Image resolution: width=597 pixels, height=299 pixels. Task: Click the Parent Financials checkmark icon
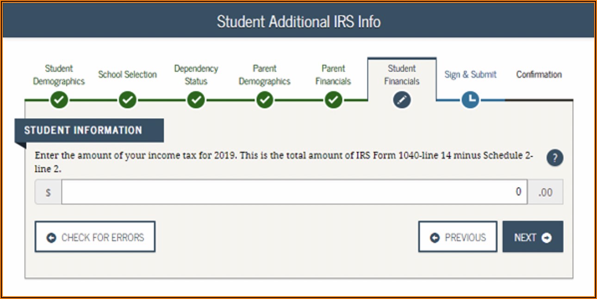[333, 100]
